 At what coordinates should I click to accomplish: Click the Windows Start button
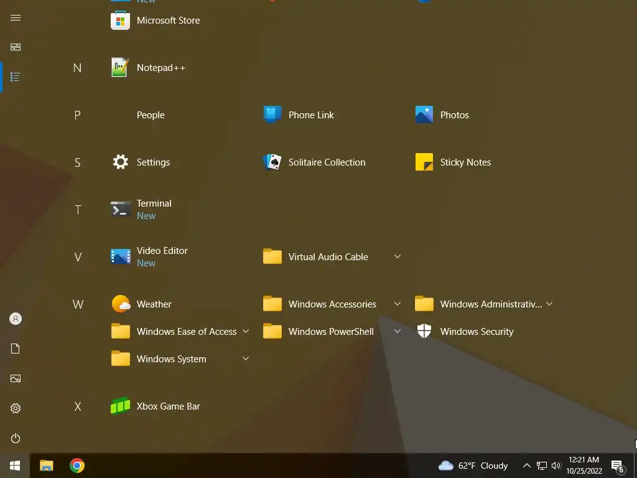click(15, 466)
